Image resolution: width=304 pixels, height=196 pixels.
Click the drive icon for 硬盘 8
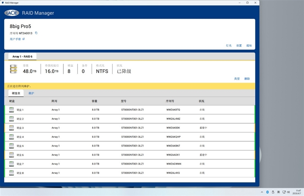pyautogui.click(x=11, y=173)
